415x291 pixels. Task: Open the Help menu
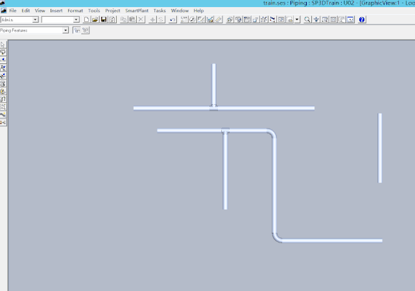tap(198, 10)
